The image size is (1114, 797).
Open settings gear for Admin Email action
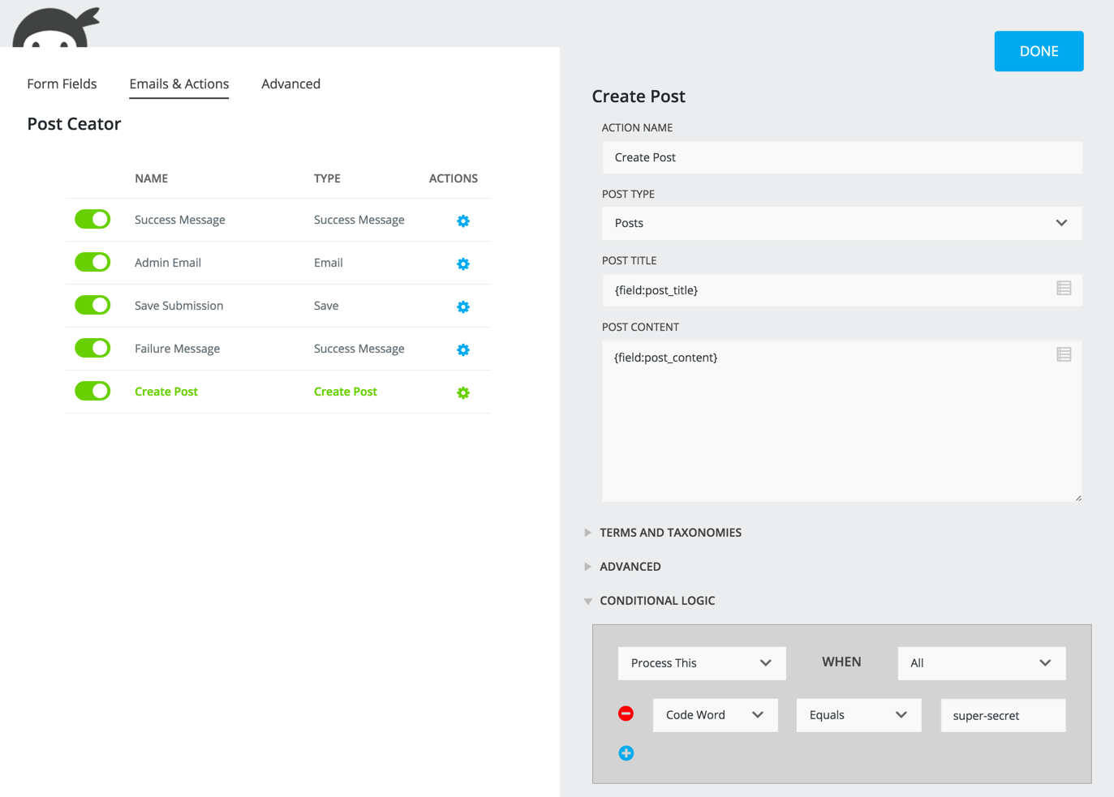(x=462, y=263)
